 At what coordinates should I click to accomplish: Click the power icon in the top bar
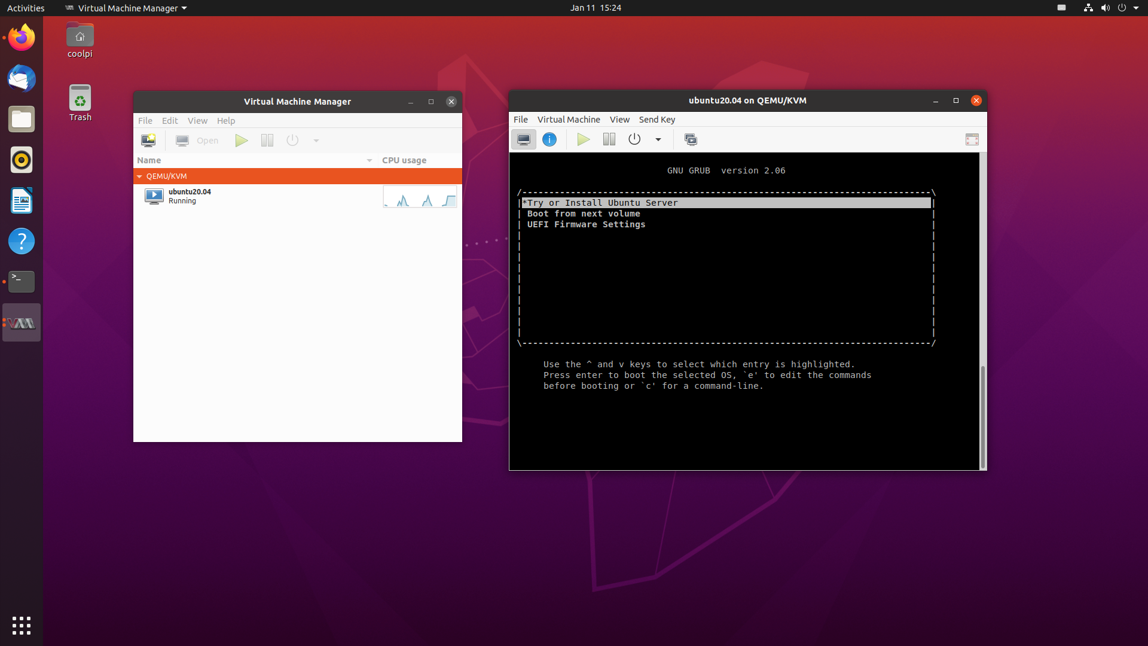coord(1122,8)
